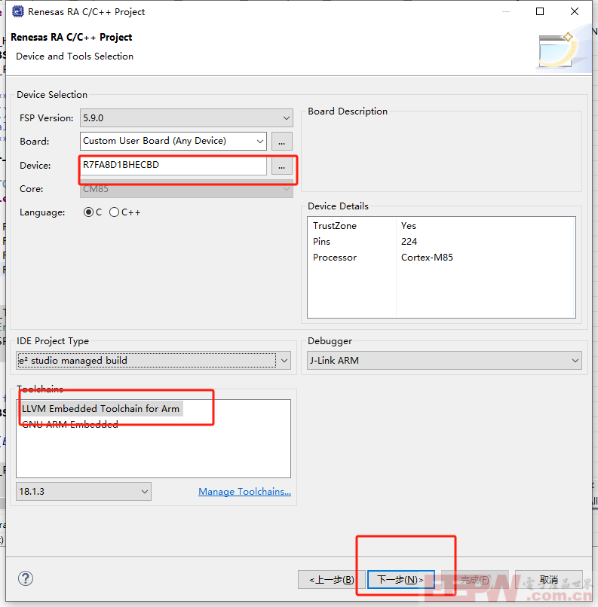The width and height of the screenshot is (598, 607).
Task: Open the Core CM85 dropdown
Action: (x=186, y=189)
